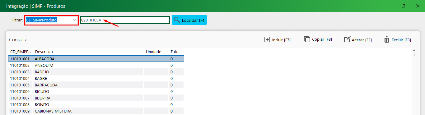
Task: Select the BONITO row
Action: coord(96,104)
